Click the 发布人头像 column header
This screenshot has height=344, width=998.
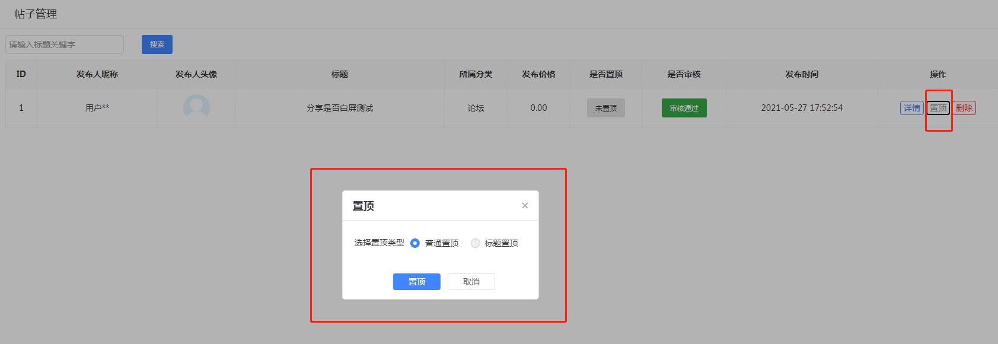coord(196,74)
